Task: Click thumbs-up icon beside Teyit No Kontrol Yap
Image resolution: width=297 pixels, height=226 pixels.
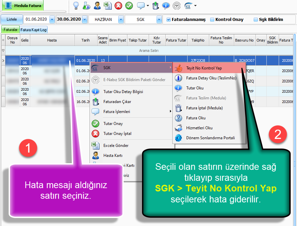Action: (178, 68)
